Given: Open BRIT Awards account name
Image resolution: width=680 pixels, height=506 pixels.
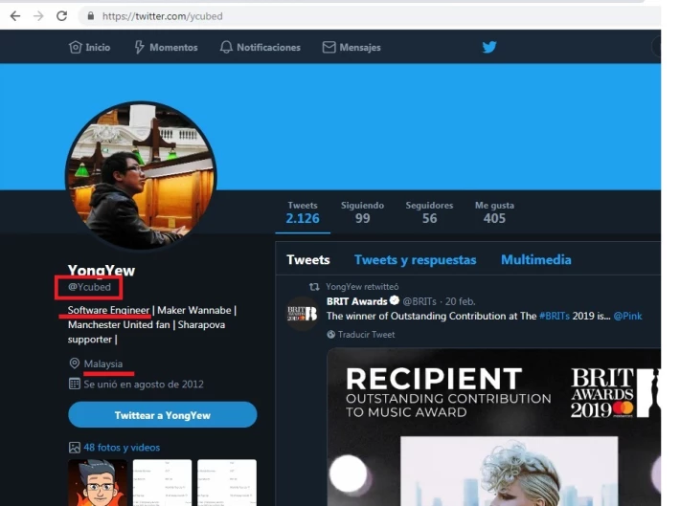Looking at the screenshot, I should click(357, 301).
